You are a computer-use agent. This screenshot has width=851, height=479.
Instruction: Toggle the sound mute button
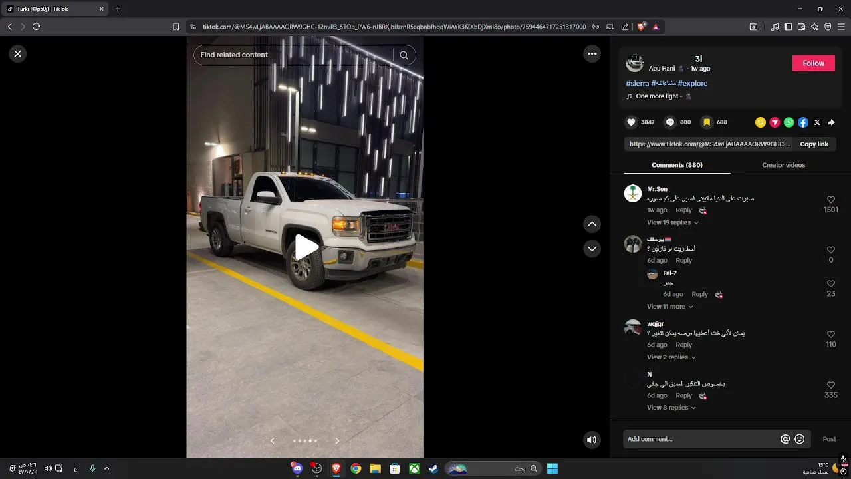point(592,440)
